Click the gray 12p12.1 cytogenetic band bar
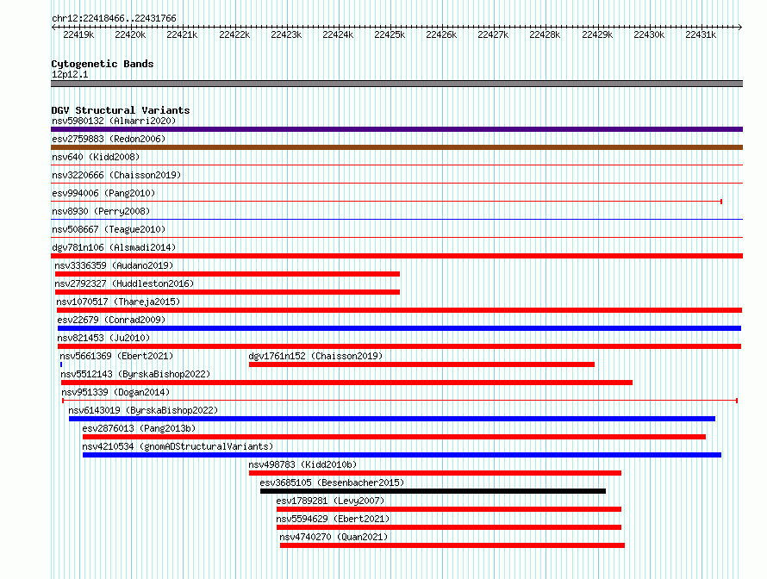This screenshot has width=767, height=579. tap(396, 84)
